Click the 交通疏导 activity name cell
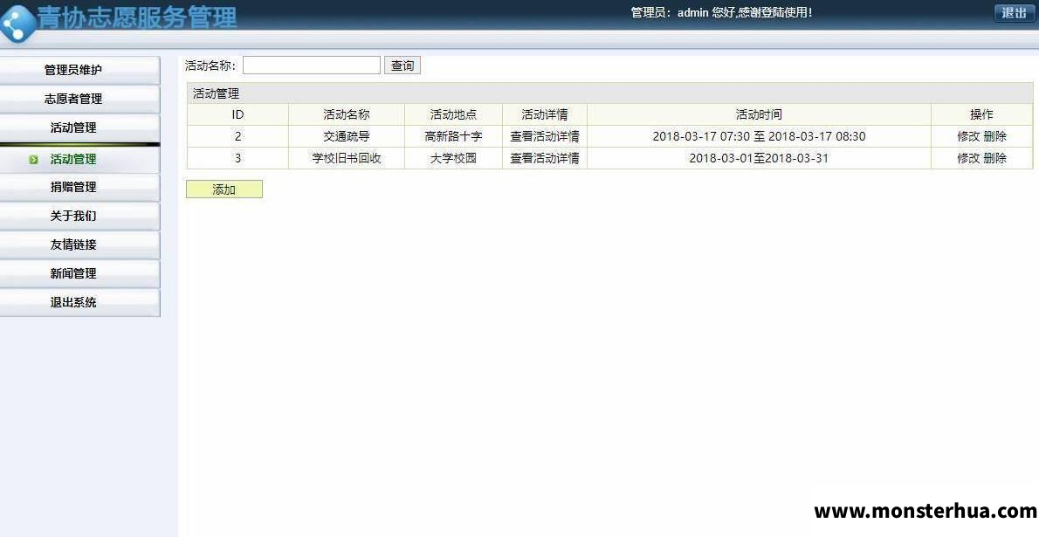The height and width of the screenshot is (537, 1039). click(x=347, y=136)
